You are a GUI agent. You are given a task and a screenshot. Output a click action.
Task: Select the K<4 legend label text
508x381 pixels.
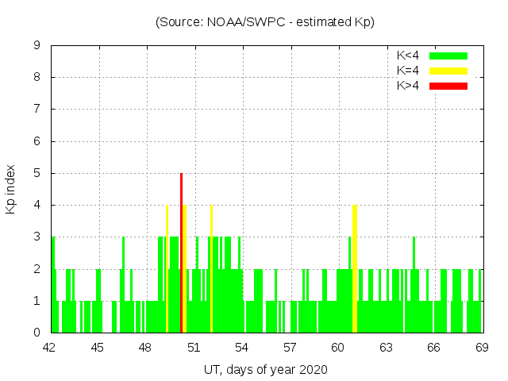point(408,56)
